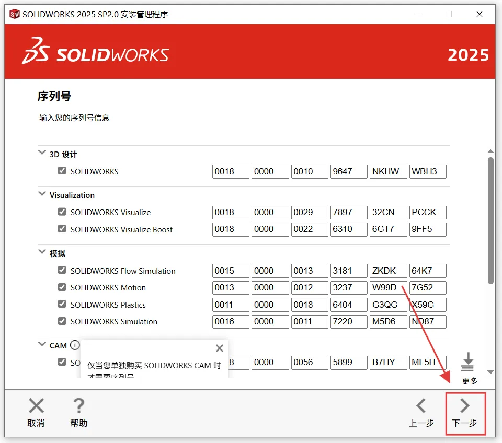Edit Simulation serial field 7220

click(349, 321)
